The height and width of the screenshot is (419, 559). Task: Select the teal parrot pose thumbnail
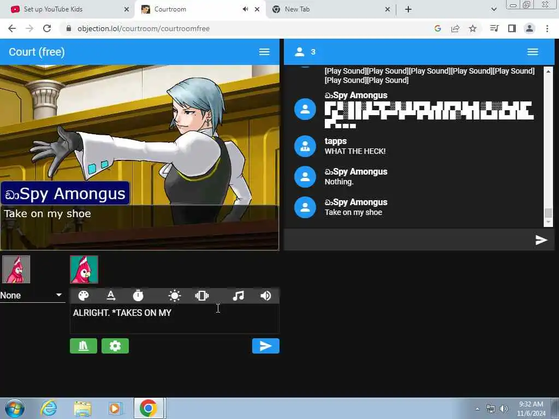[x=84, y=270]
